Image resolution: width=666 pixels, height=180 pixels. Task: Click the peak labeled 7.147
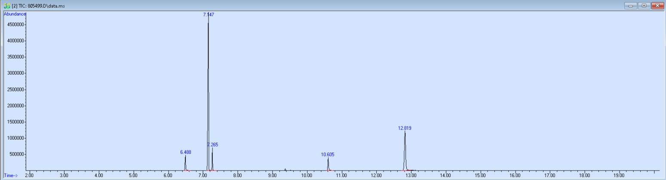209,15
